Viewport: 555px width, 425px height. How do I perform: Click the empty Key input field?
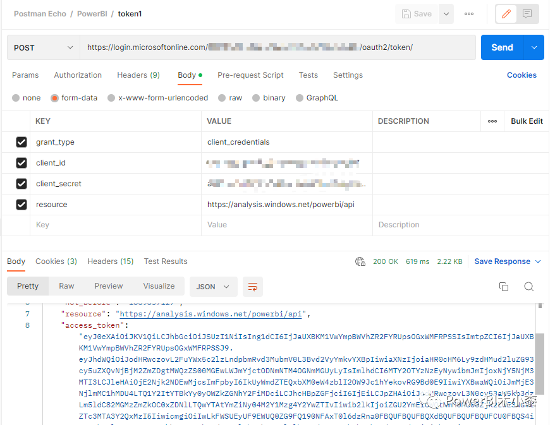point(116,225)
